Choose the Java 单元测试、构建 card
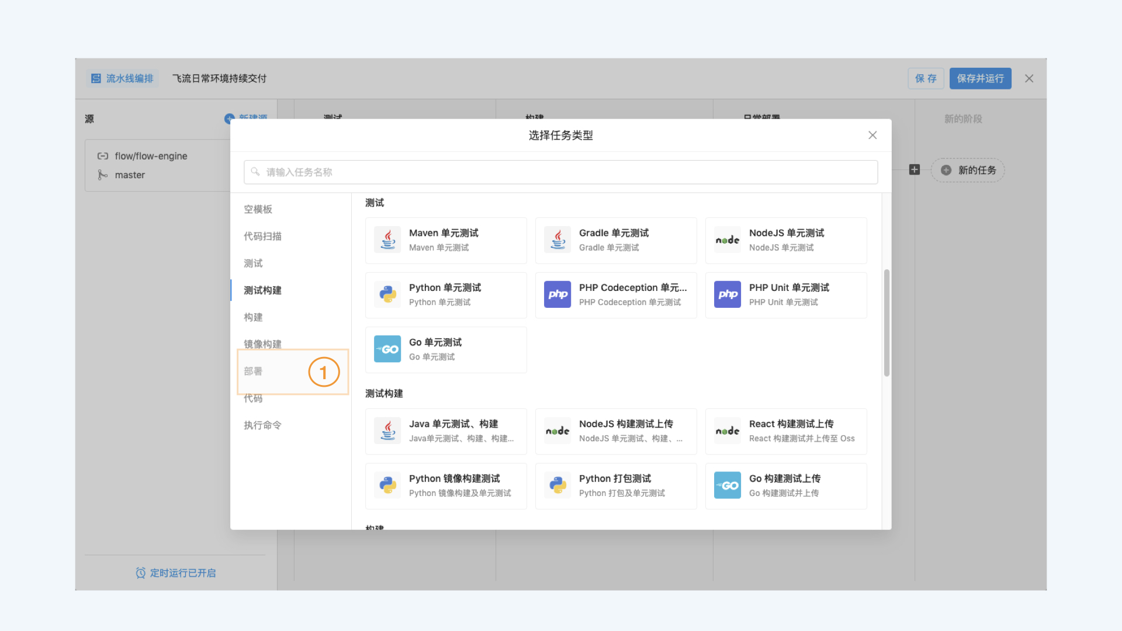 tap(446, 431)
